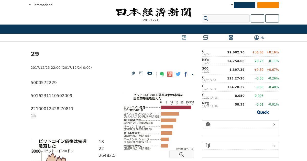Print the article using printer icon
Viewport: 307px width, 161px height.
(150, 73)
